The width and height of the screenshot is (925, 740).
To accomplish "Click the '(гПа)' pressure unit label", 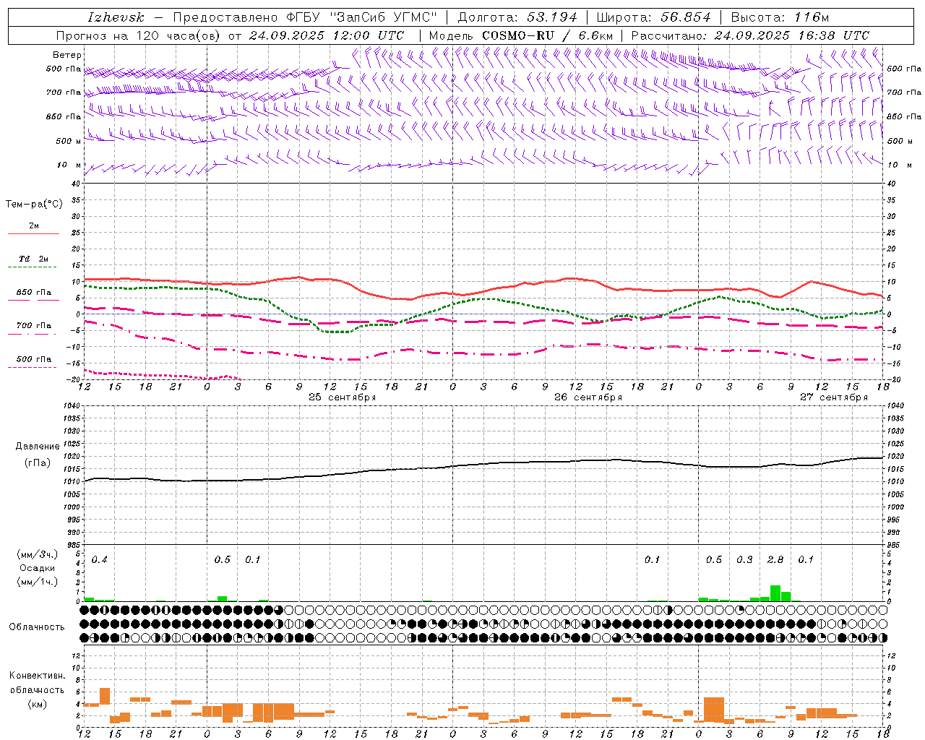I will coord(37,463).
